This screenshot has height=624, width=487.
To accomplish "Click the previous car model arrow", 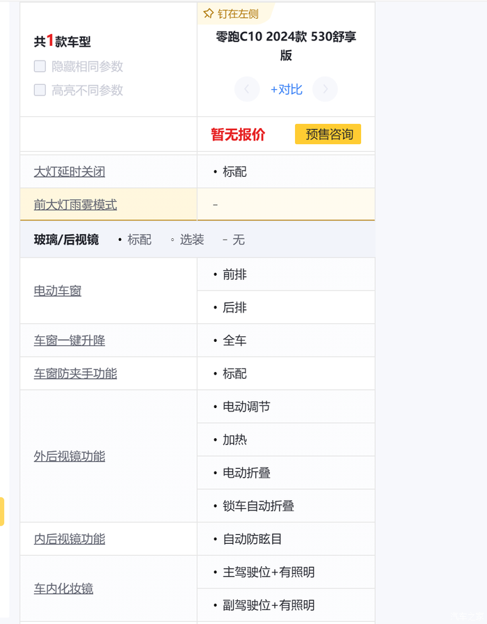I will point(247,89).
